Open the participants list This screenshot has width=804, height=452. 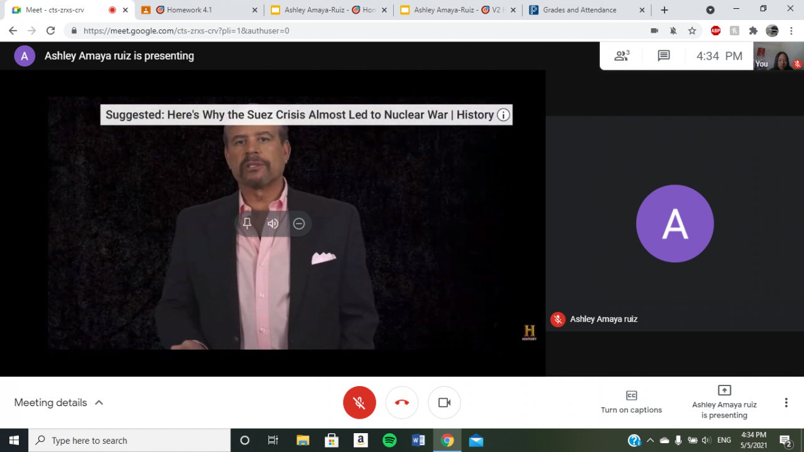[x=622, y=56]
